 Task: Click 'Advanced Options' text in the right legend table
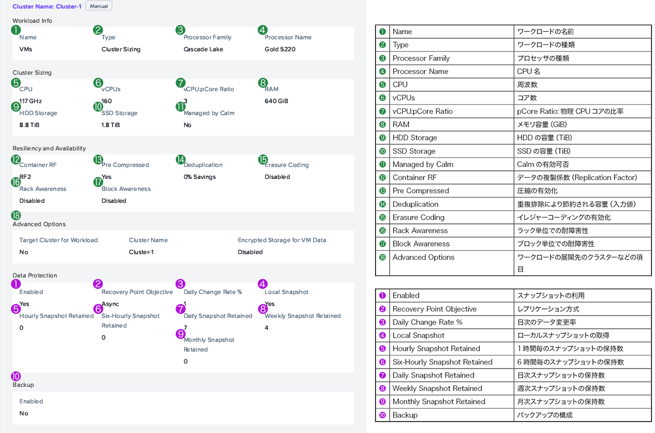pyautogui.click(x=423, y=258)
